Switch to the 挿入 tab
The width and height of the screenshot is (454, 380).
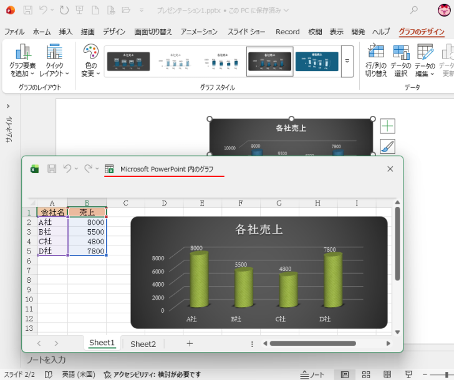pos(65,32)
